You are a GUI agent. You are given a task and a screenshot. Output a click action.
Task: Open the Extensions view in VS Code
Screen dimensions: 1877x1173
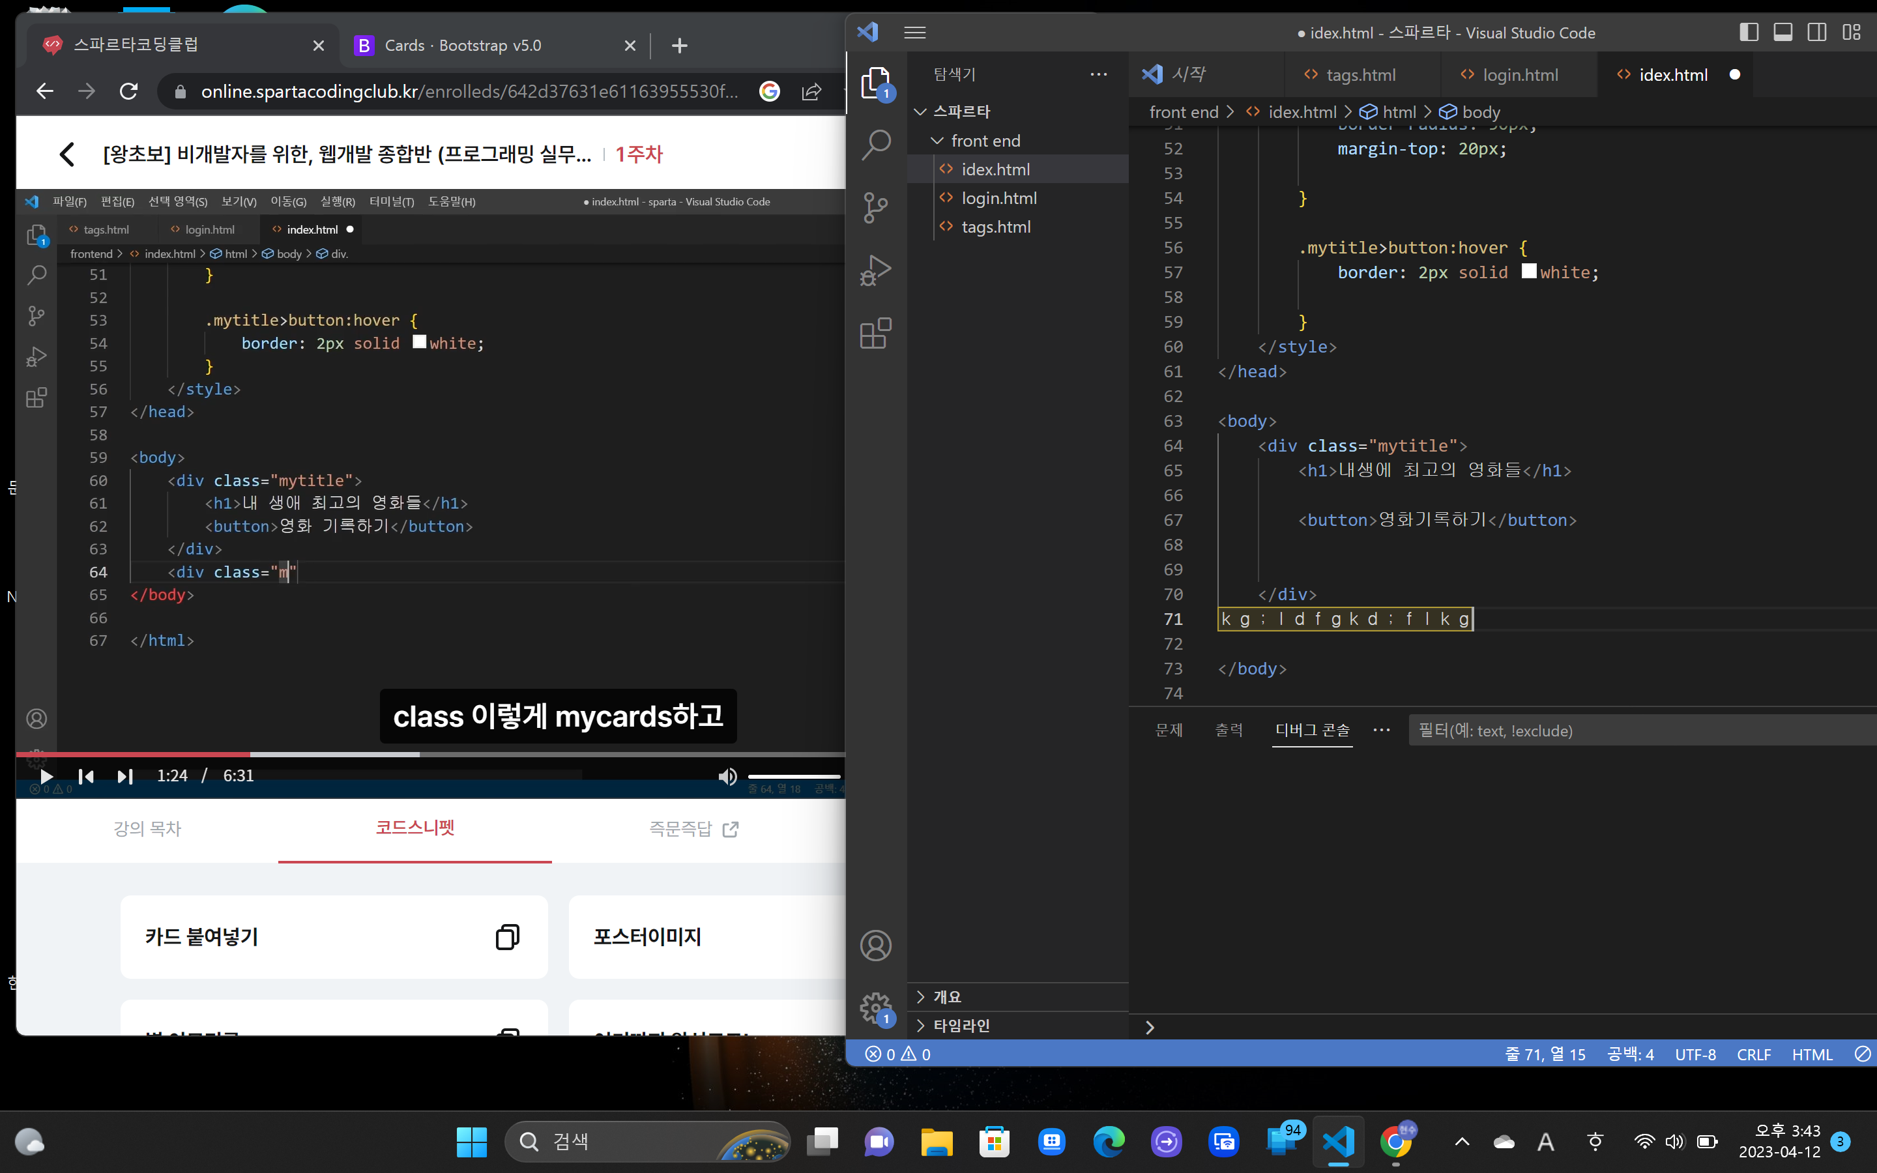876,334
